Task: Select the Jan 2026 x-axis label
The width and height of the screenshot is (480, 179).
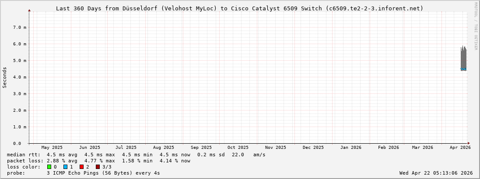Action: pos(350,148)
